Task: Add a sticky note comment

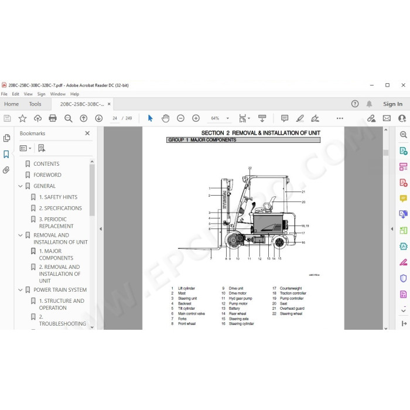Action: click(x=285, y=118)
